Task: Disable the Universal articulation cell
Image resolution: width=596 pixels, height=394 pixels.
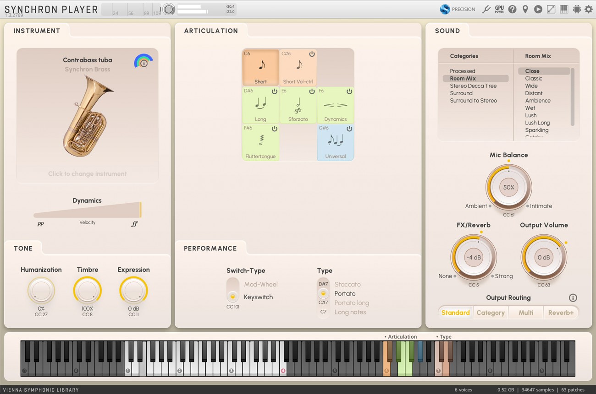Action: pyautogui.click(x=349, y=128)
